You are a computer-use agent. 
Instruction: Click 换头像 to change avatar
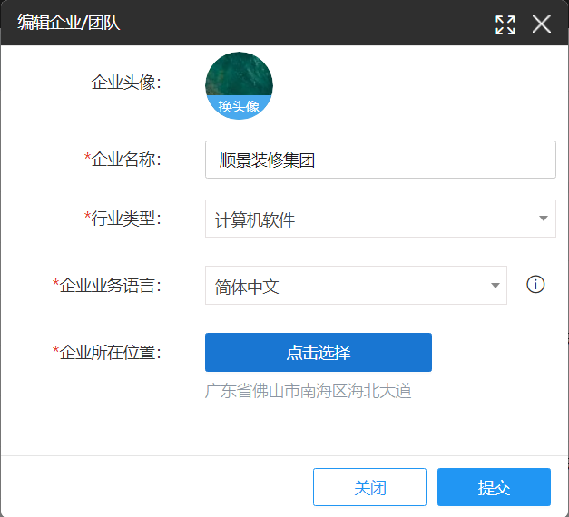tap(239, 106)
